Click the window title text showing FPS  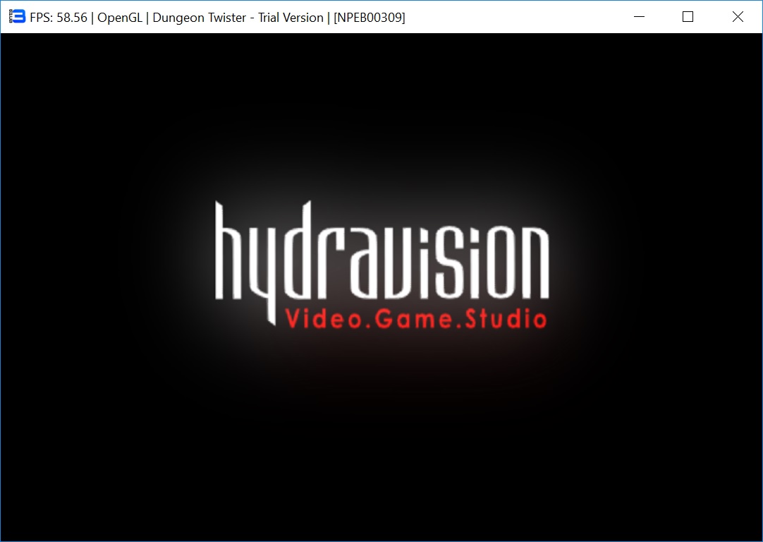[x=217, y=18]
